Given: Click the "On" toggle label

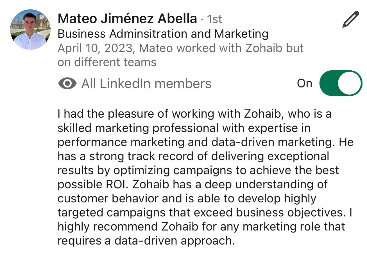Looking at the screenshot, I should pos(305,83).
